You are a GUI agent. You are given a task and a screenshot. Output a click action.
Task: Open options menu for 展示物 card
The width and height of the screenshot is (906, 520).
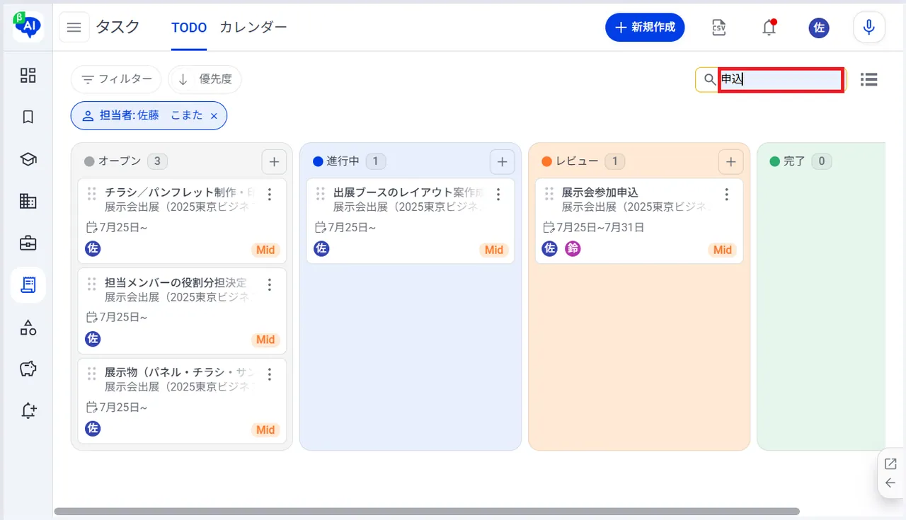(269, 374)
